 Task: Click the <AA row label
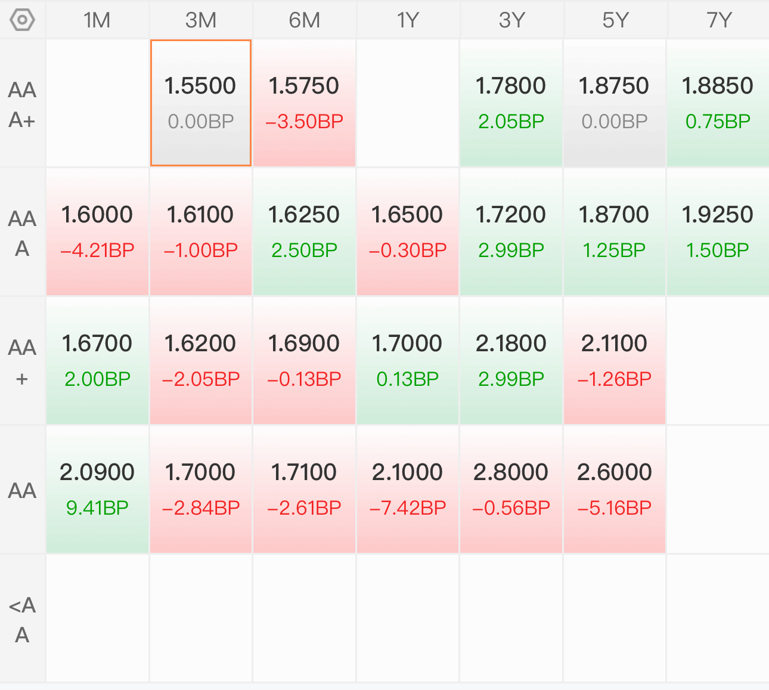pyautogui.click(x=22, y=620)
